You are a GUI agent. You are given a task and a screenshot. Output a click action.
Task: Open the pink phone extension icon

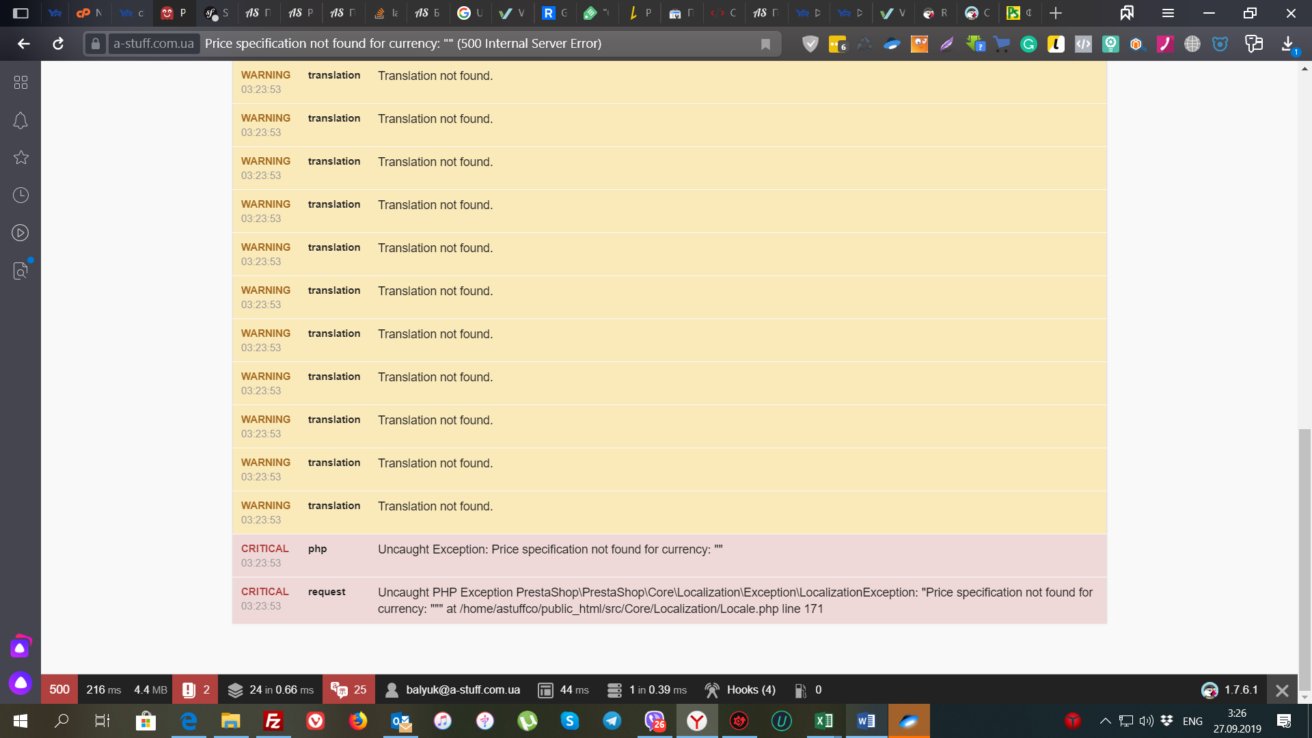tap(1165, 44)
